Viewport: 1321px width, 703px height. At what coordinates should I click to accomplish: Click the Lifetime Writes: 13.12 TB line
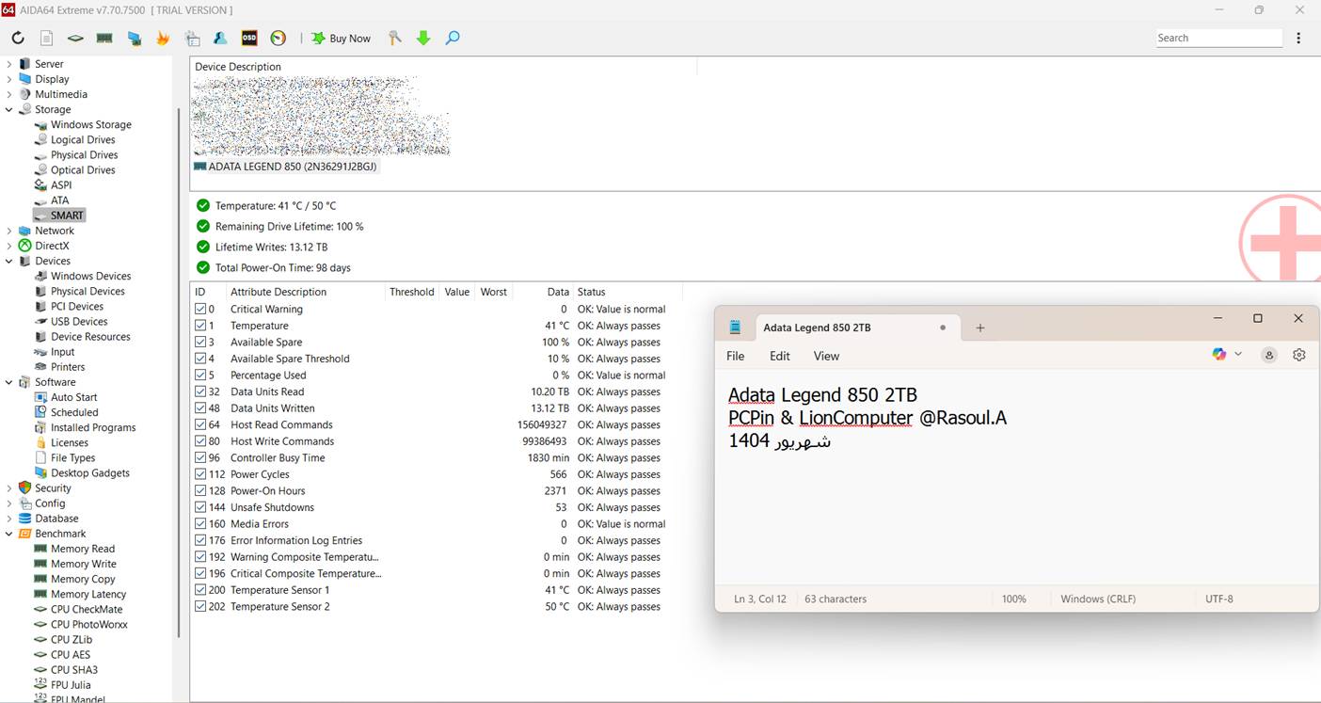[x=271, y=248]
